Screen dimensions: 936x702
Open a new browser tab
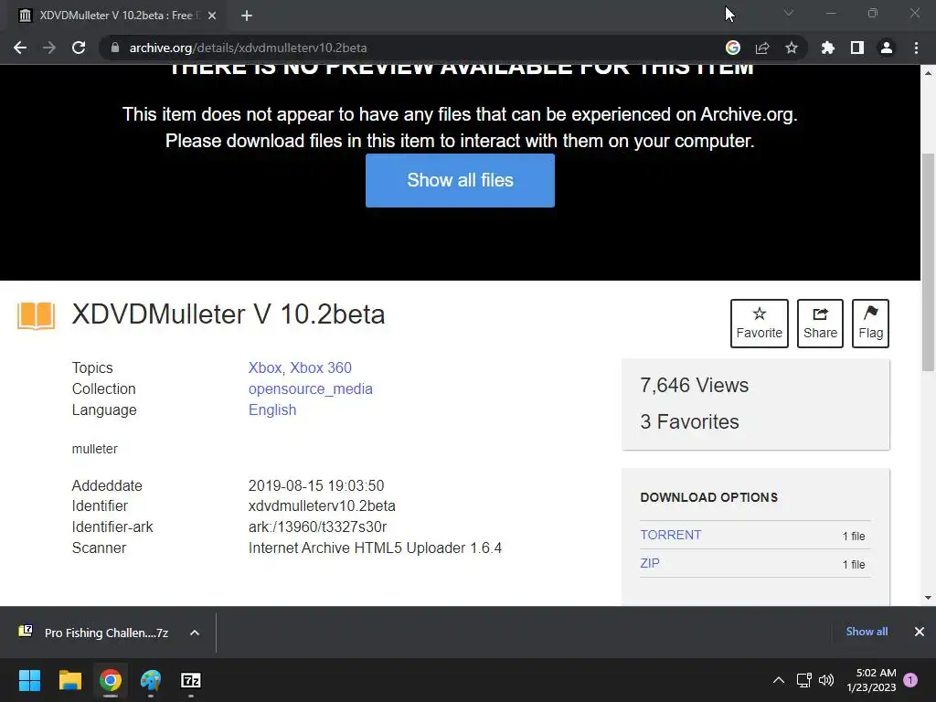click(x=247, y=16)
